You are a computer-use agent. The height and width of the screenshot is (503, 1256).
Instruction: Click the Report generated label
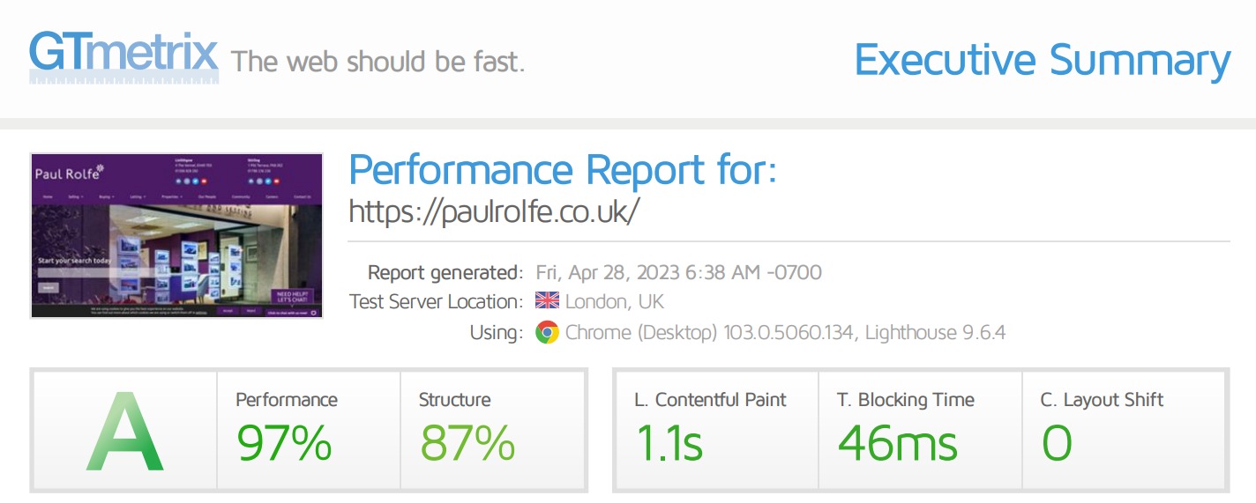click(445, 272)
